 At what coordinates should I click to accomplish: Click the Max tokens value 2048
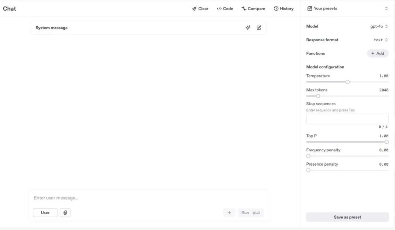tap(384, 90)
